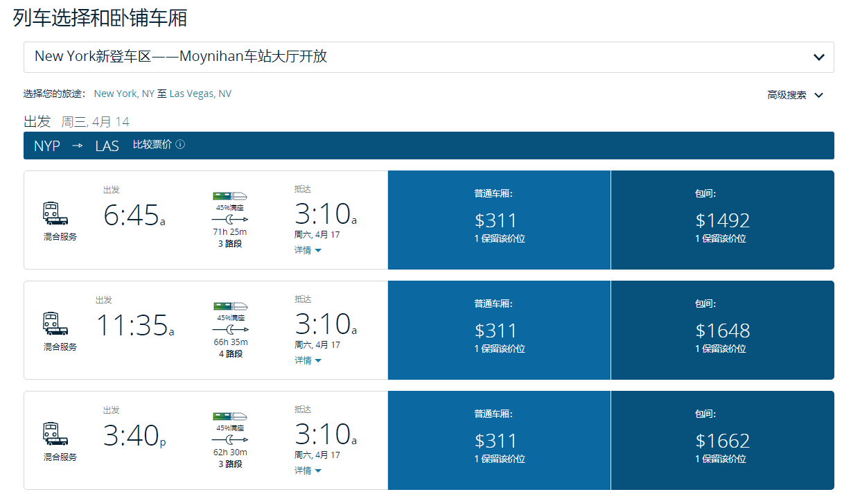Click the info icon beside 比较票价
This screenshot has height=501, width=860.
(180, 145)
